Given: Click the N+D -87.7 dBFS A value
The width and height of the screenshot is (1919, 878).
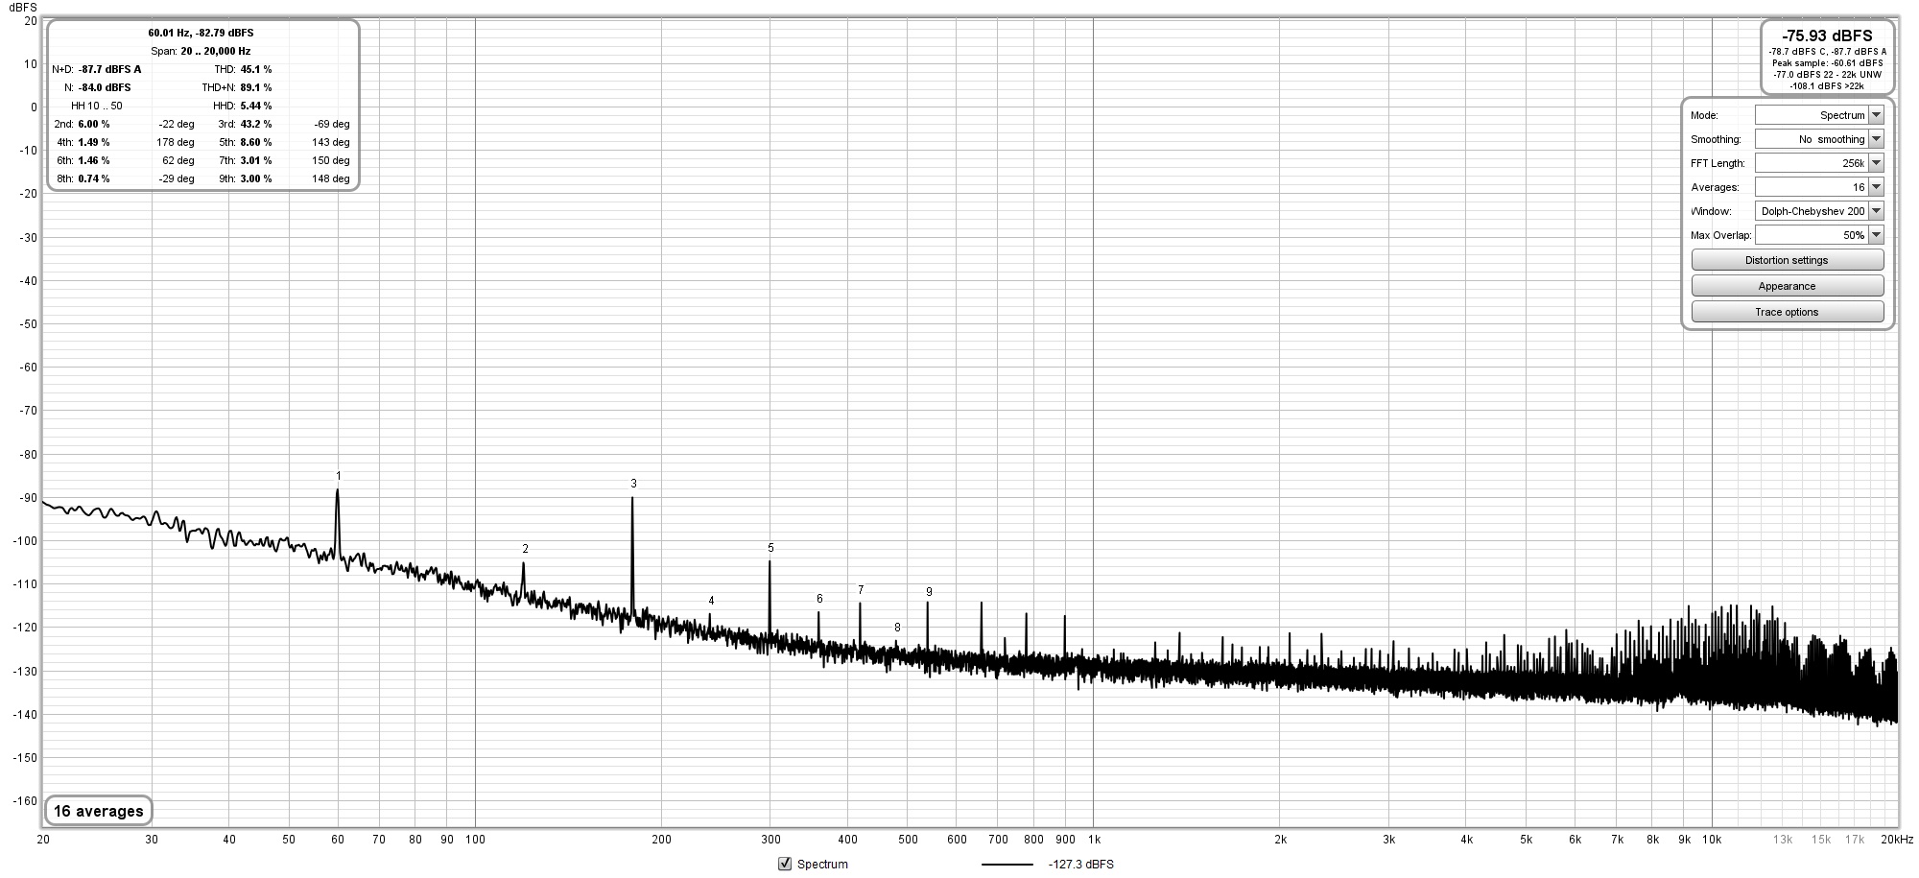Looking at the screenshot, I should (x=109, y=69).
